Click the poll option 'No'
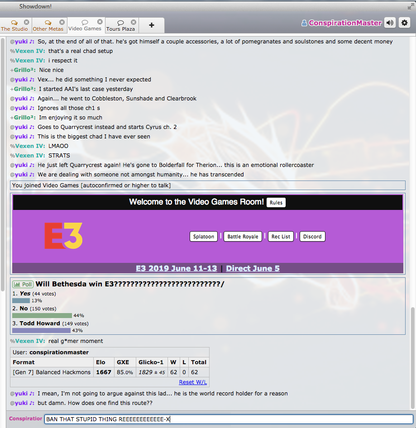This screenshot has height=428, width=416. (x=24, y=309)
